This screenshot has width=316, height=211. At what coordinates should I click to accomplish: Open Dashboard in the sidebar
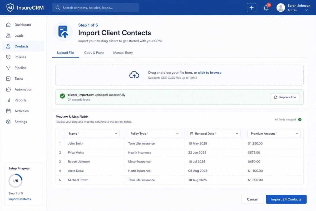point(23,25)
